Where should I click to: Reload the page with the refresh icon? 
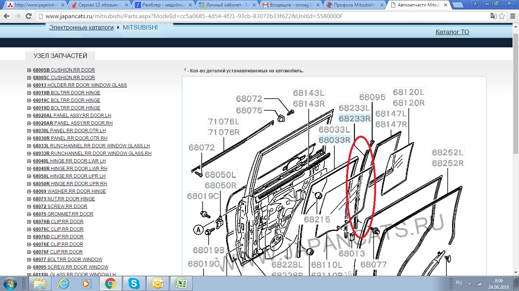pos(28,16)
